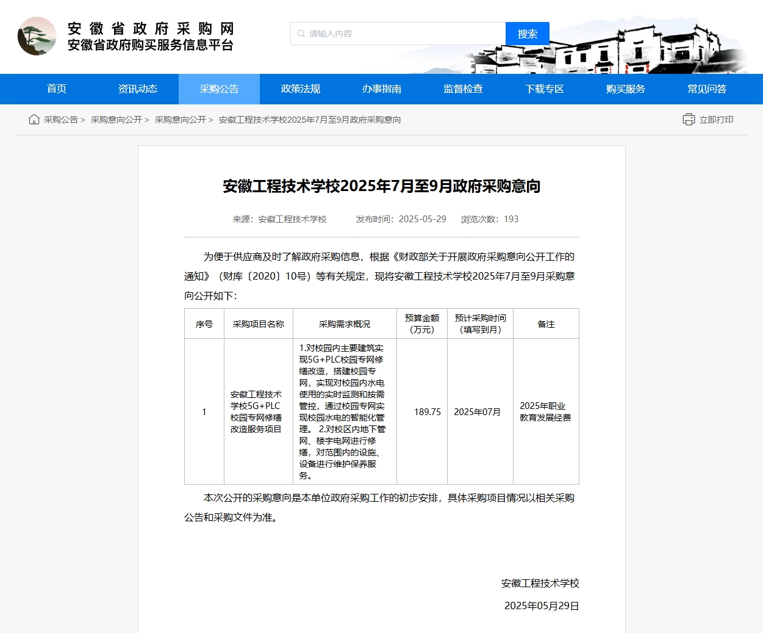Go to 政策法规 section

coord(301,89)
